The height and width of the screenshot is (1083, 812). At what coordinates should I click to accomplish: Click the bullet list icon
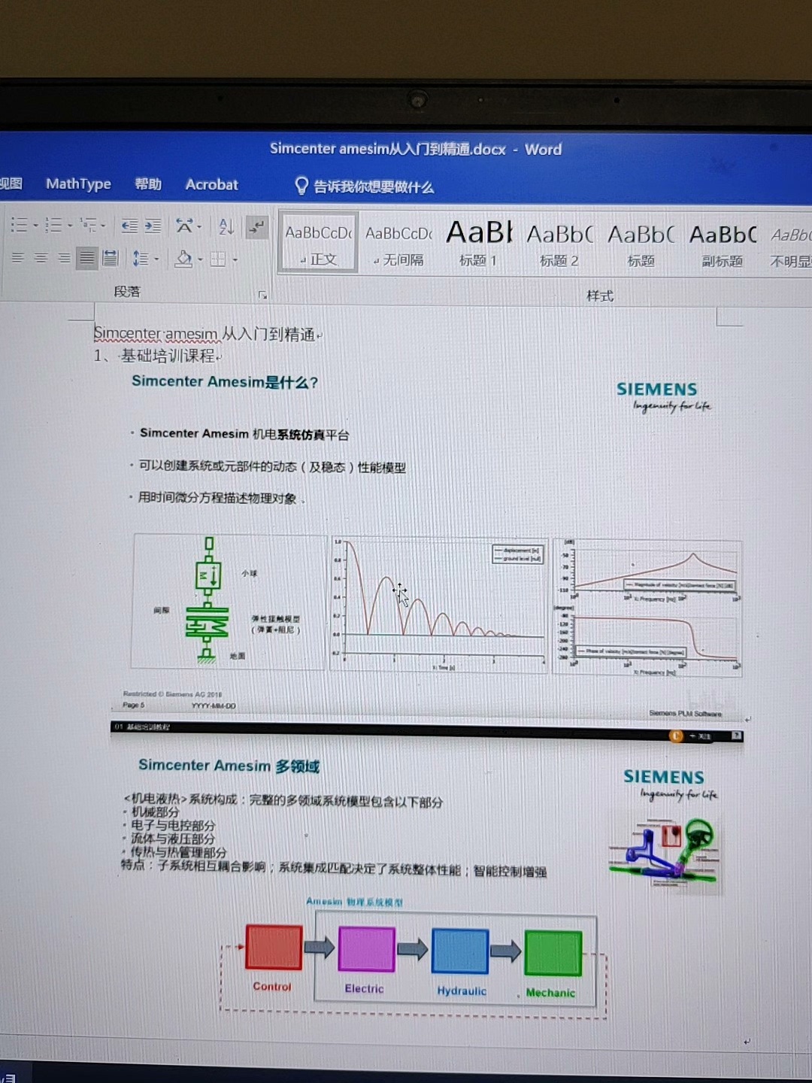(19, 225)
